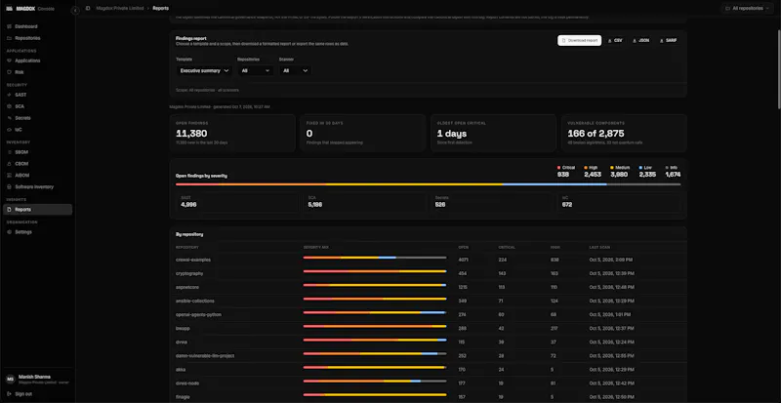Screen dimensions: 781x403
Task: Click the cryptography severity mix bar
Action: point(375,271)
